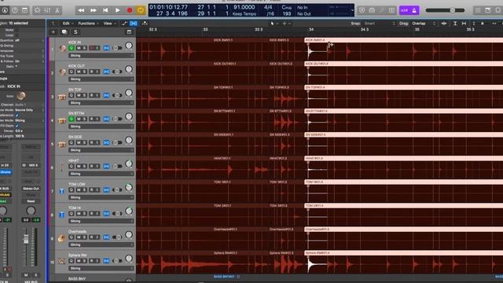Toggle the blue Flex button on KICK OUT
Image resolution: width=503 pixels, height=283 pixels.
[x=106, y=72]
